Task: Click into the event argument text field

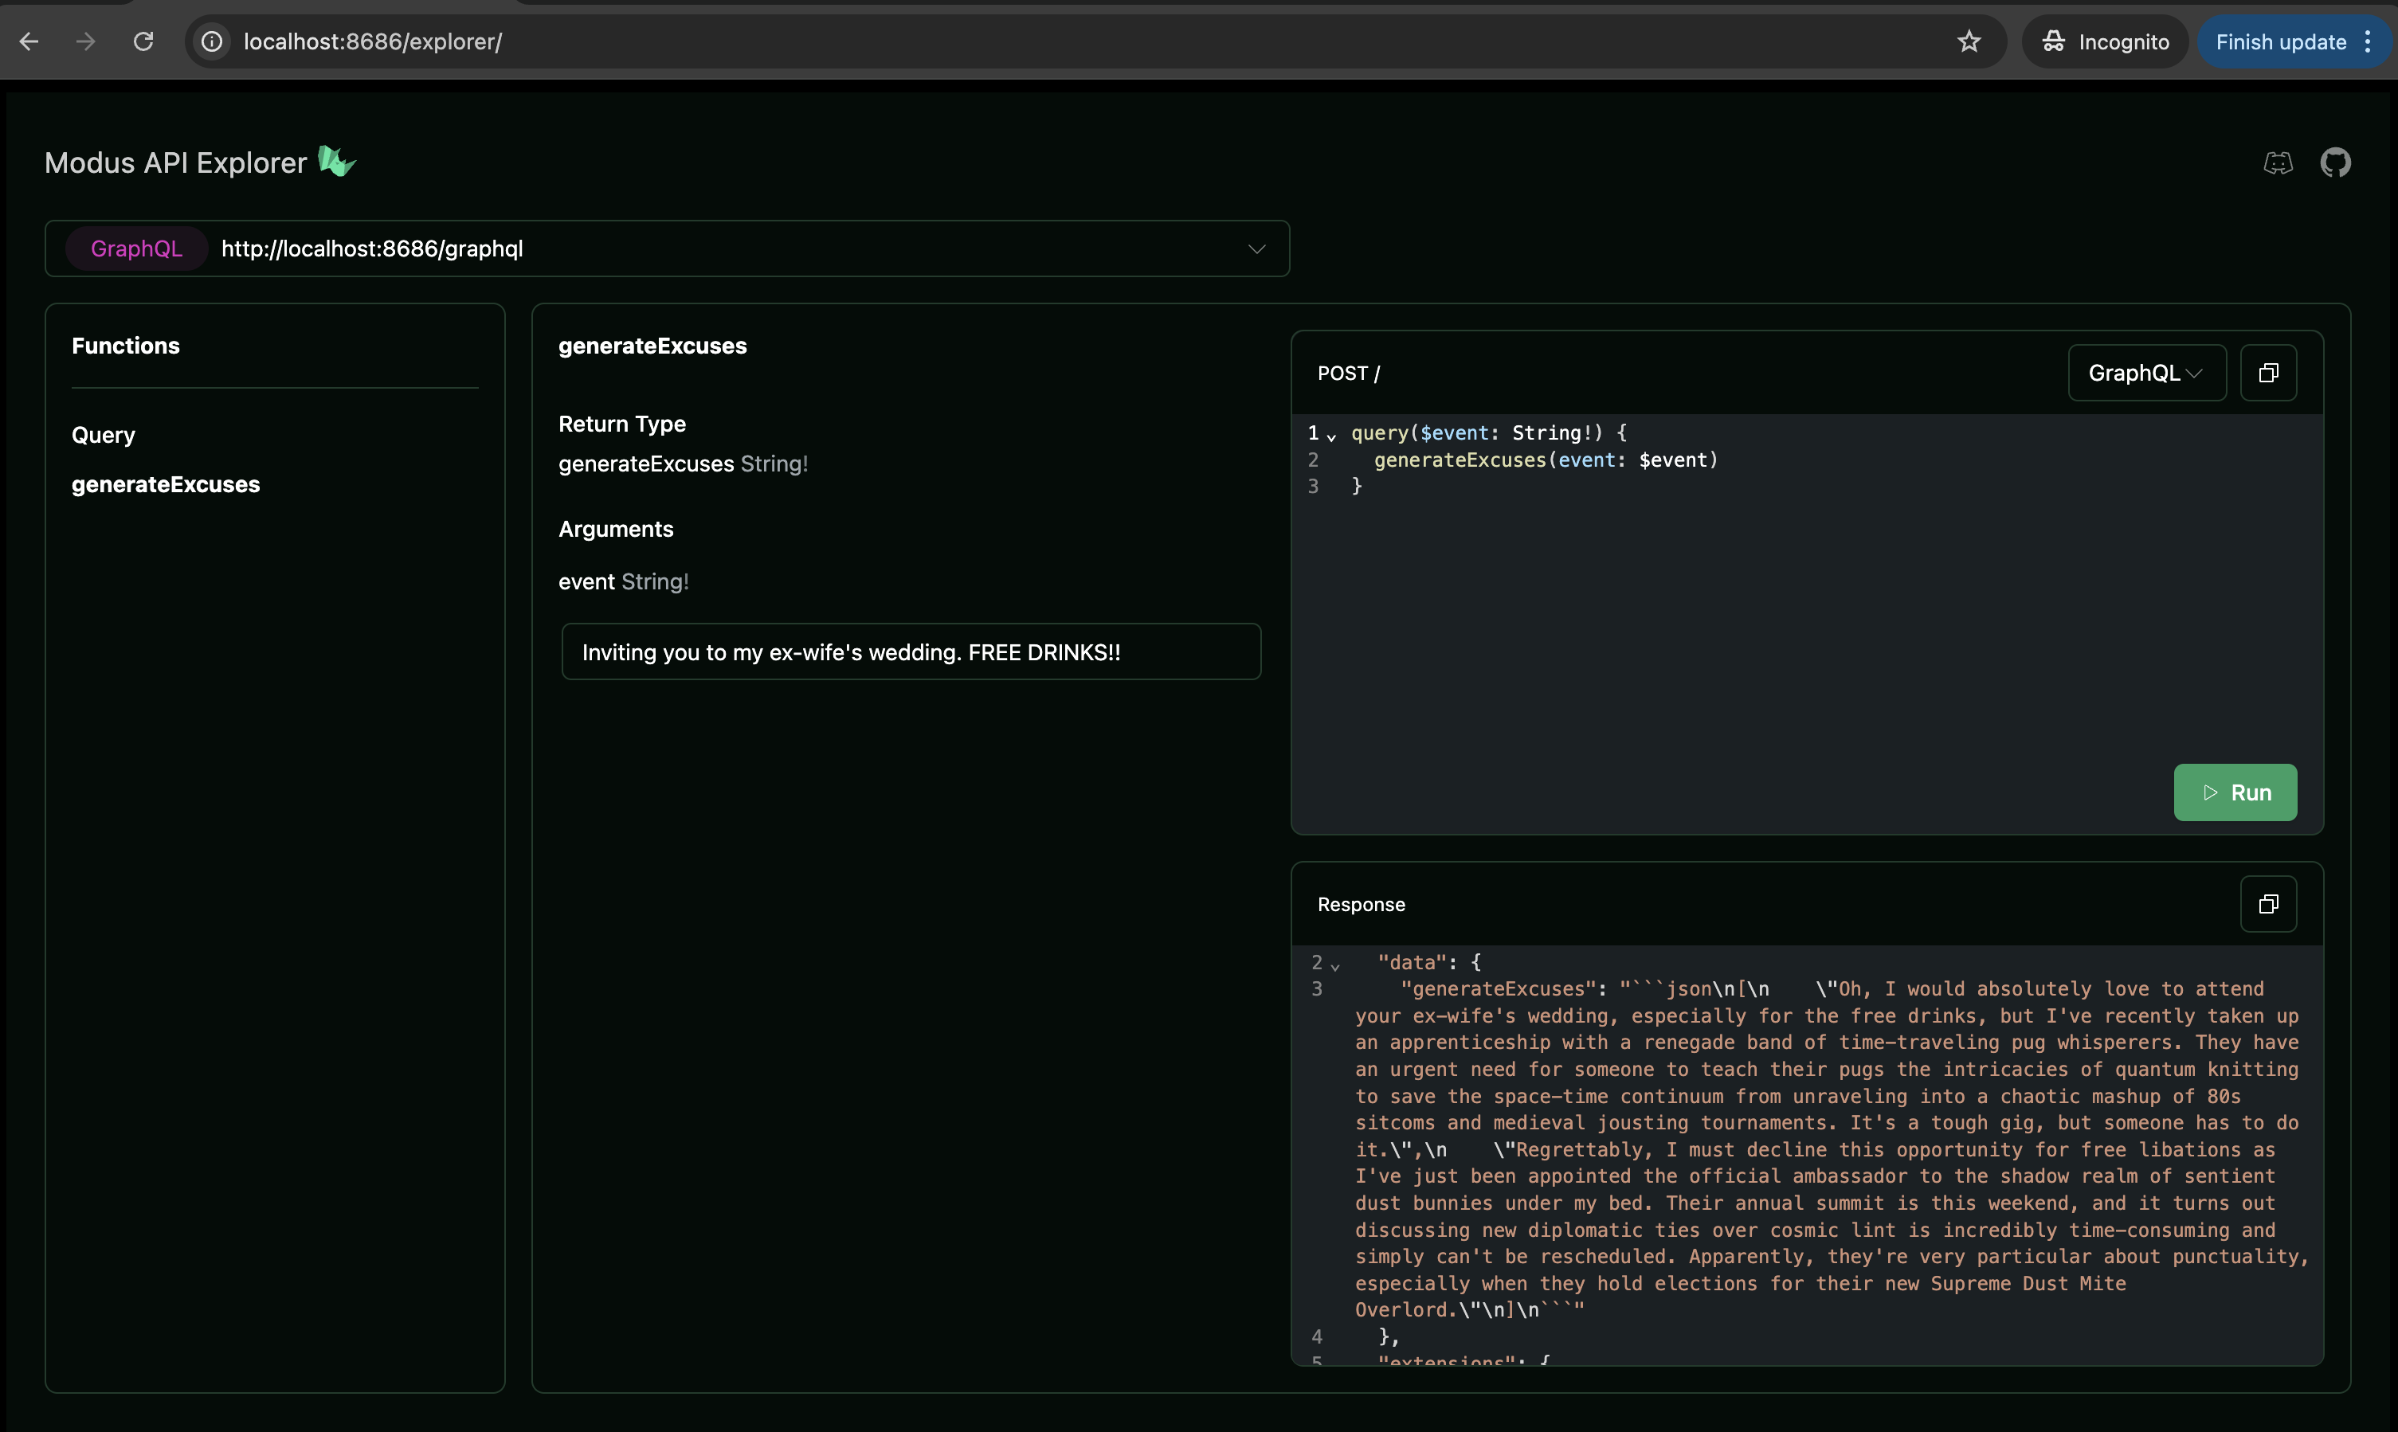Action: pyautogui.click(x=910, y=652)
